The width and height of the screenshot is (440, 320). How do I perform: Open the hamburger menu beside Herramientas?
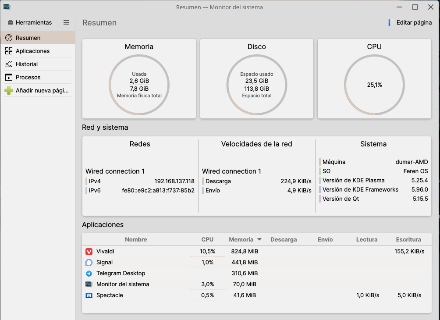tap(66, 22)
